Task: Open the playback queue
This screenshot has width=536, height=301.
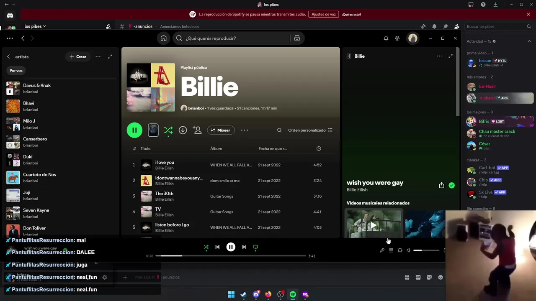Action: pyautogui.click(x=391, y=250)
